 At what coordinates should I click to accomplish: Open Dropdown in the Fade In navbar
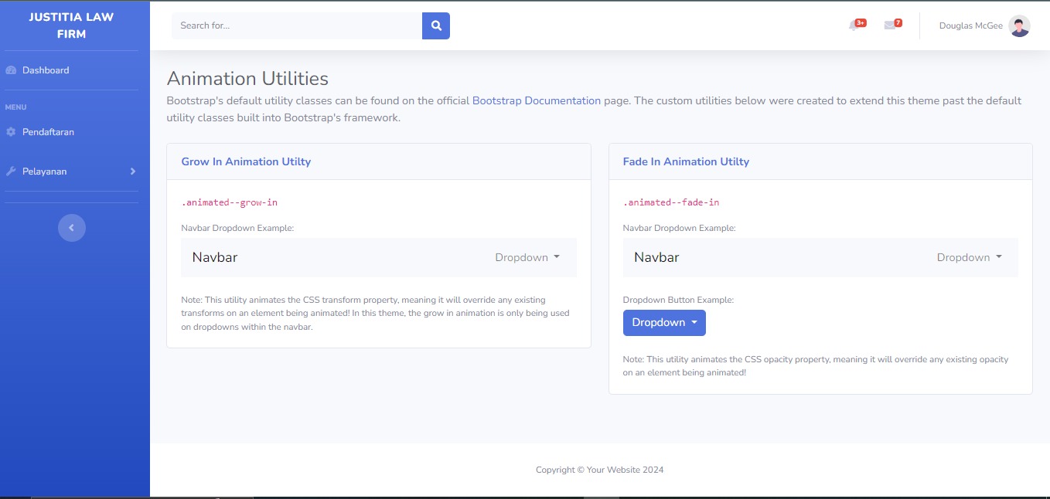[969, 257]
